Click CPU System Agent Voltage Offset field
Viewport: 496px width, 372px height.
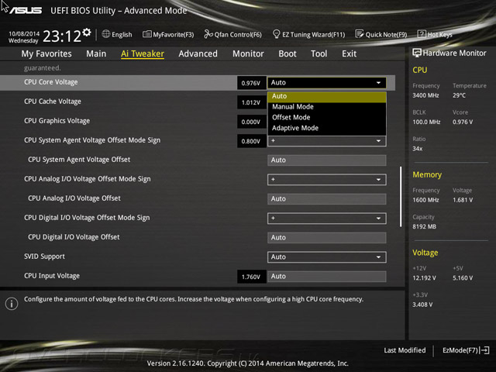pos(327,160)
